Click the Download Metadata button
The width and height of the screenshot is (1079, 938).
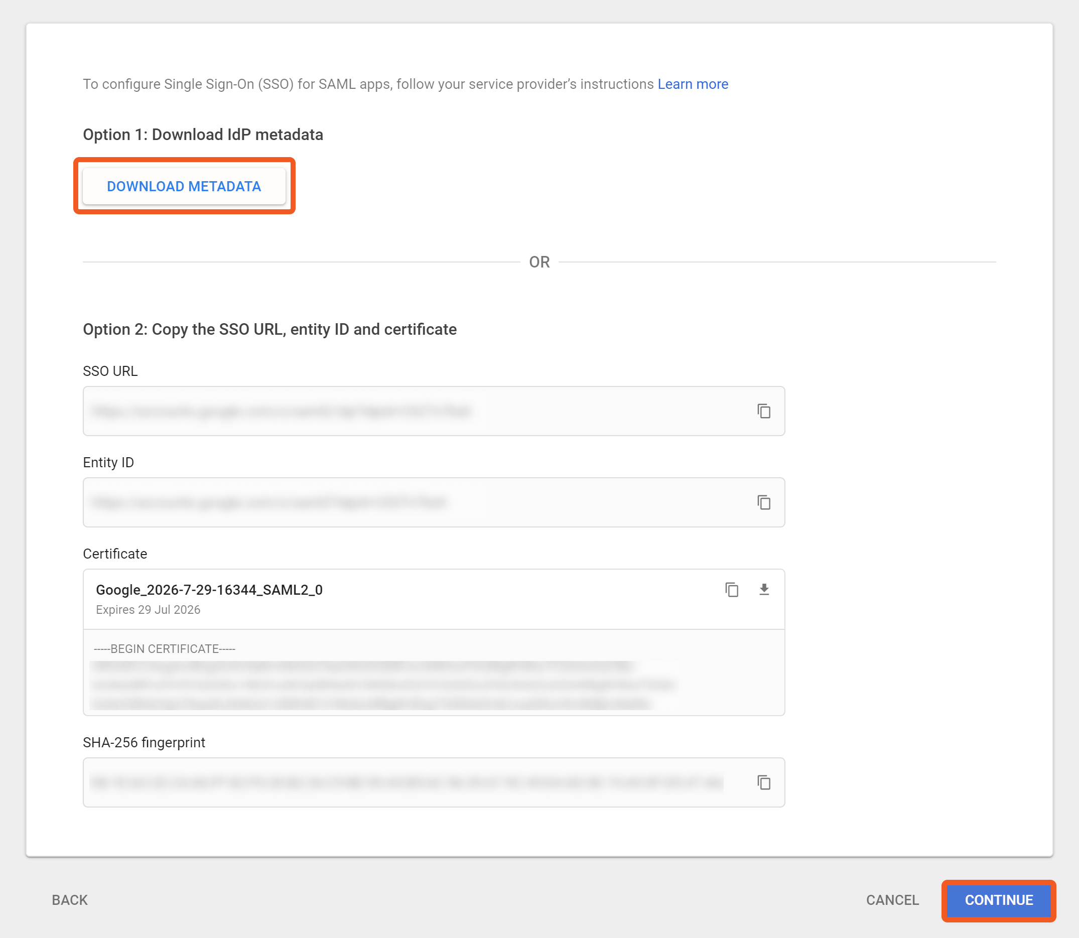184,186
